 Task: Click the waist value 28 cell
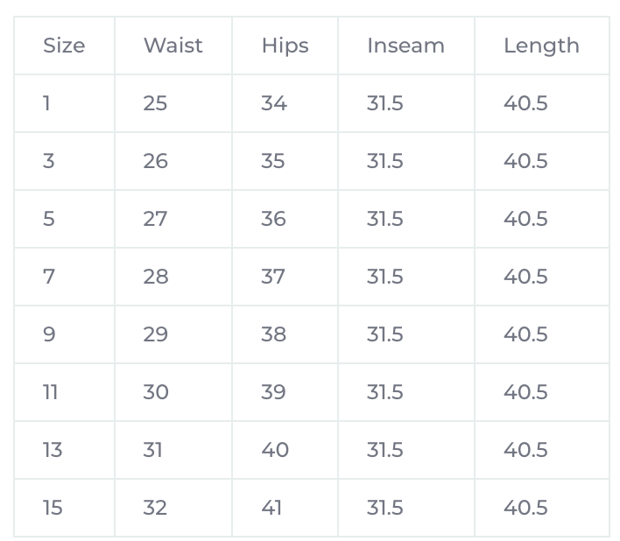[x=156, y=277]
